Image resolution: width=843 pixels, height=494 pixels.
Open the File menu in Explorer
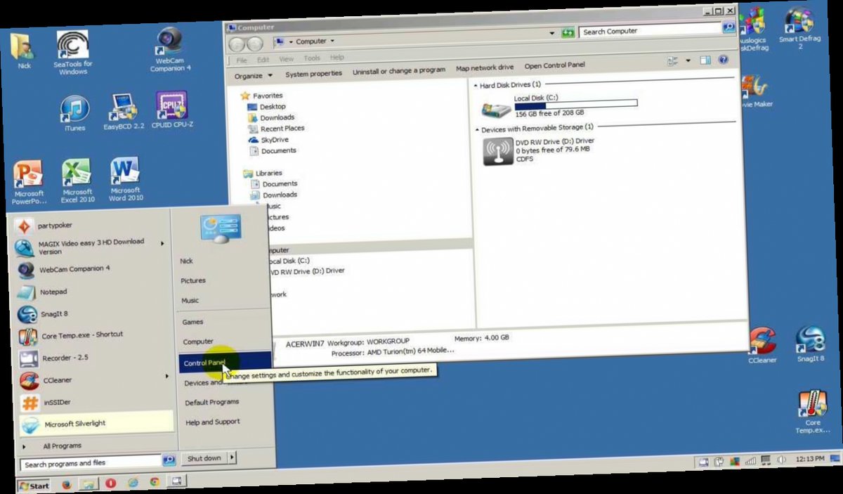point(242,58)
